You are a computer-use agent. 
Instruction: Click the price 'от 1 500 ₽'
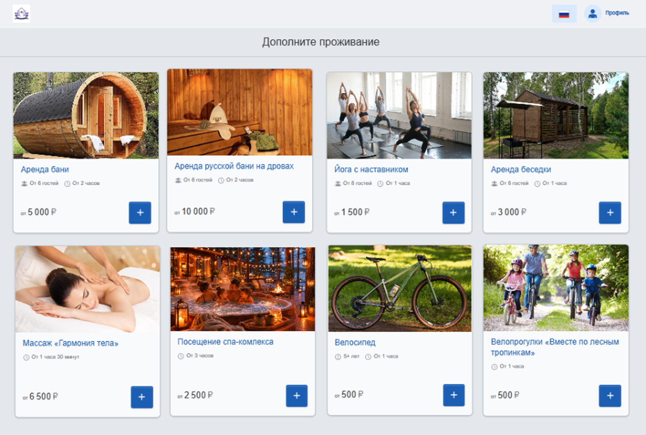coord(352,212)
